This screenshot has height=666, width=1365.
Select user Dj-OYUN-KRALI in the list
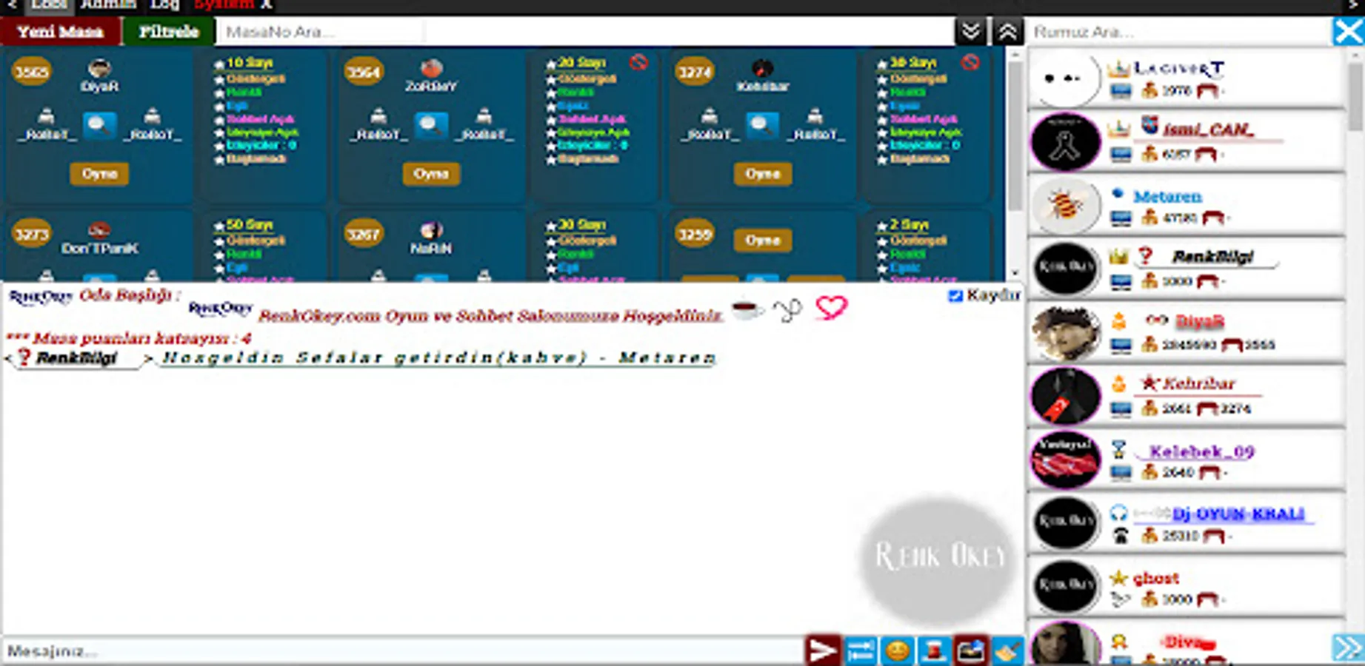pyautogui.click(x=1187, y=523)
